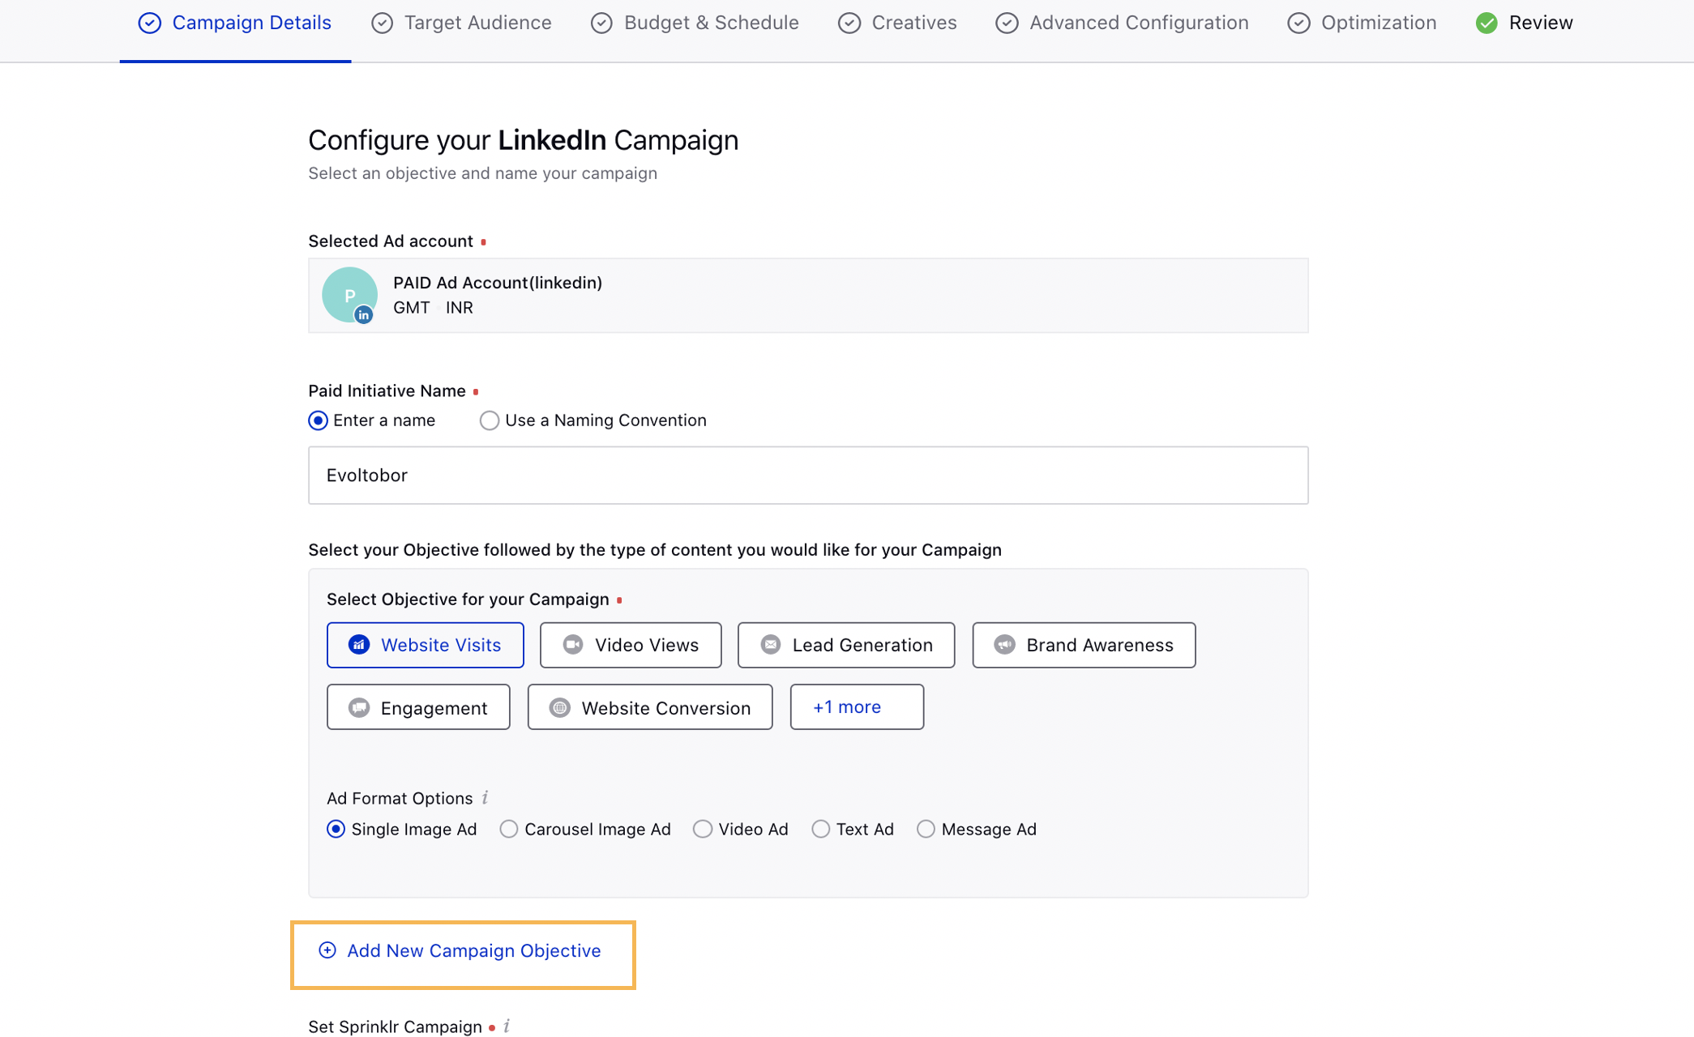Pick the Engagement objective
The image size is (1694, 1037).
point(418,707)
